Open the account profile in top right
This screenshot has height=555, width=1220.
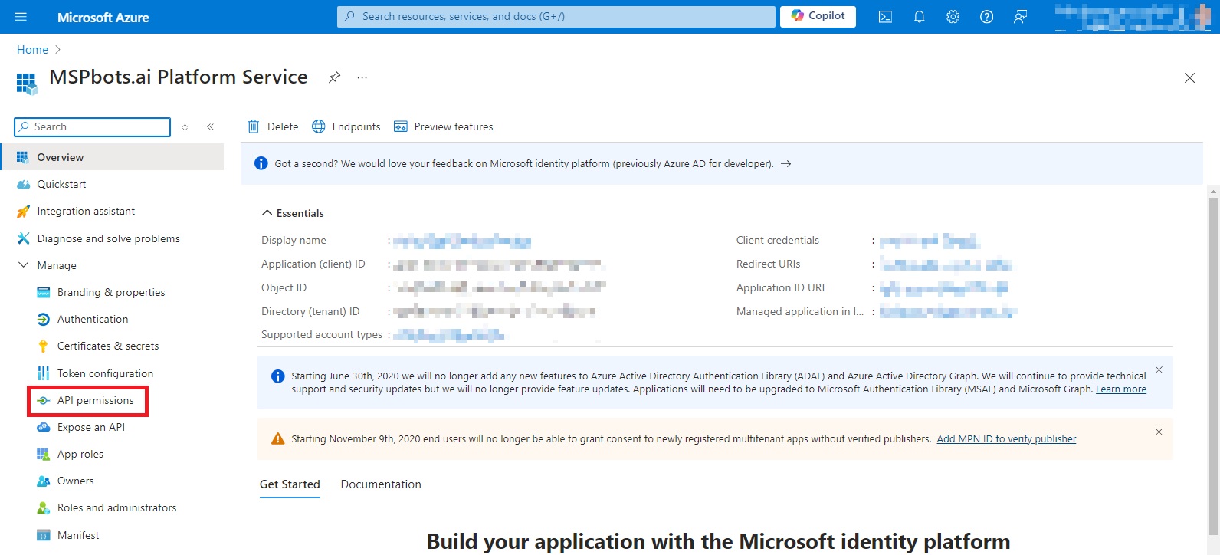(1133, 17)
